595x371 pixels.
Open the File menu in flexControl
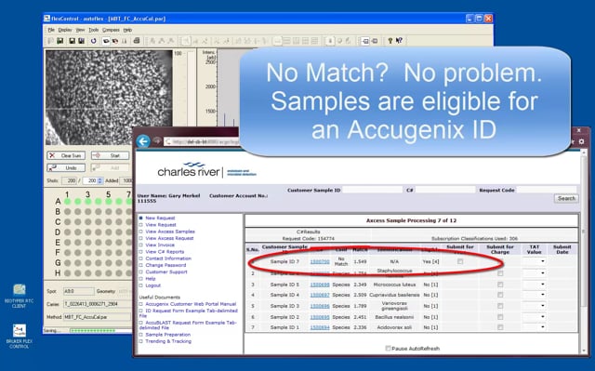point(51,30)
